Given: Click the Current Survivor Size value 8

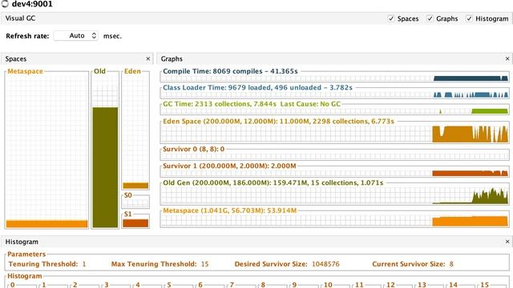Looking at the screenshot, I should coord(451,264).
